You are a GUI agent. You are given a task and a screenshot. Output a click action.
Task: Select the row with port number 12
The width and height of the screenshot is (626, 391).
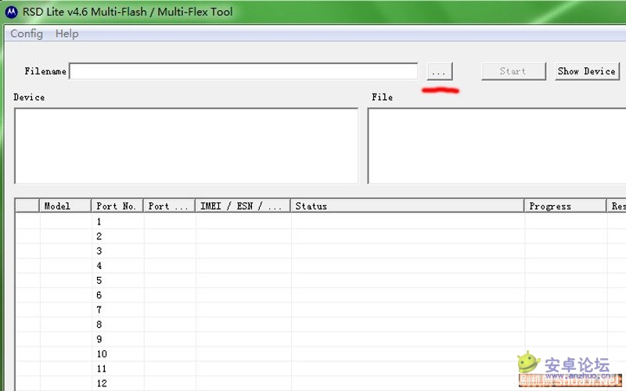[x=321, y=383]
